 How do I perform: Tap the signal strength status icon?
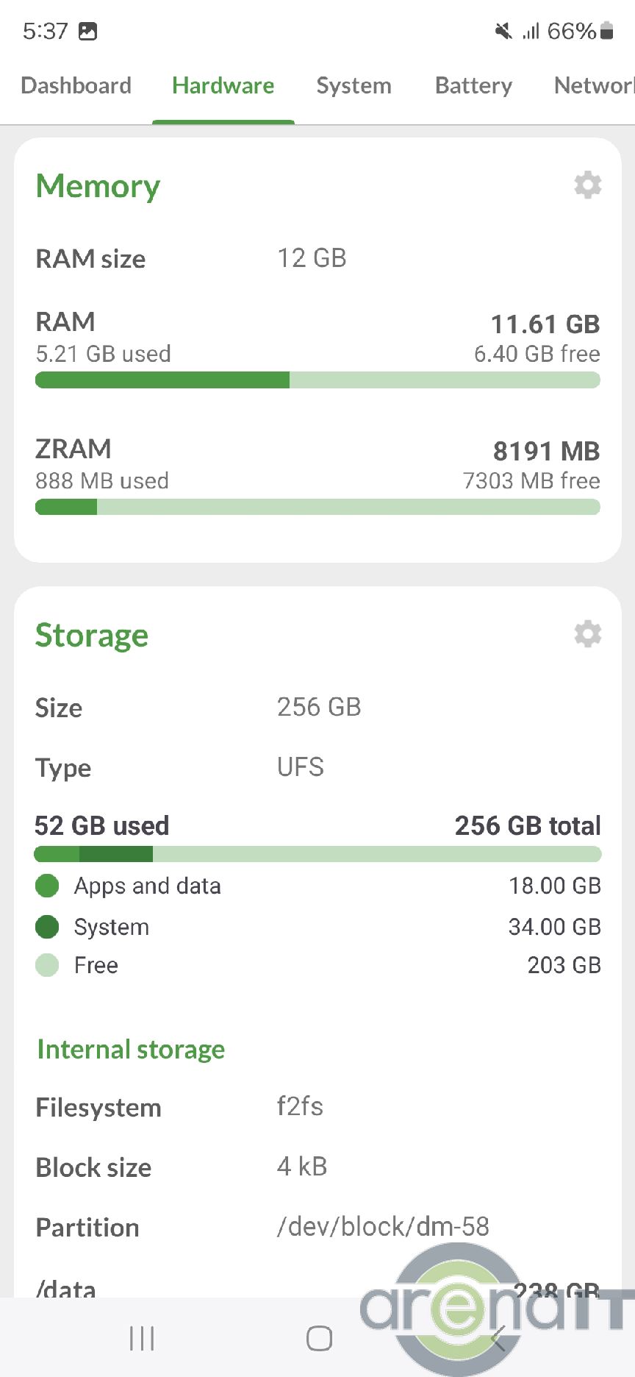tap(531, 31)
